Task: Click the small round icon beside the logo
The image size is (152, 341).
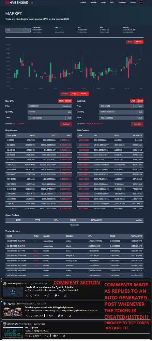Action: click(32, 3)
